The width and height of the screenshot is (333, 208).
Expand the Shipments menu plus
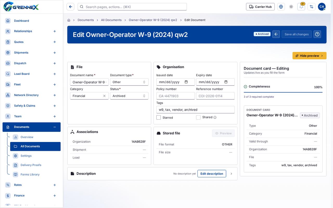[55, 53]
